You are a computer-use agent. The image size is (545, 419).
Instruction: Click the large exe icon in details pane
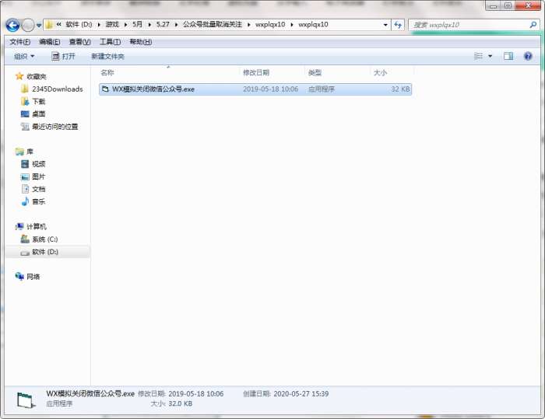tap(26, 400)
